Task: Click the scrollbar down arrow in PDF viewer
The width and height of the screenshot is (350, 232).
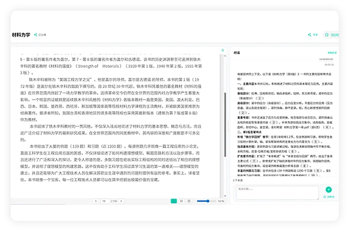Action: click(225, 196)
